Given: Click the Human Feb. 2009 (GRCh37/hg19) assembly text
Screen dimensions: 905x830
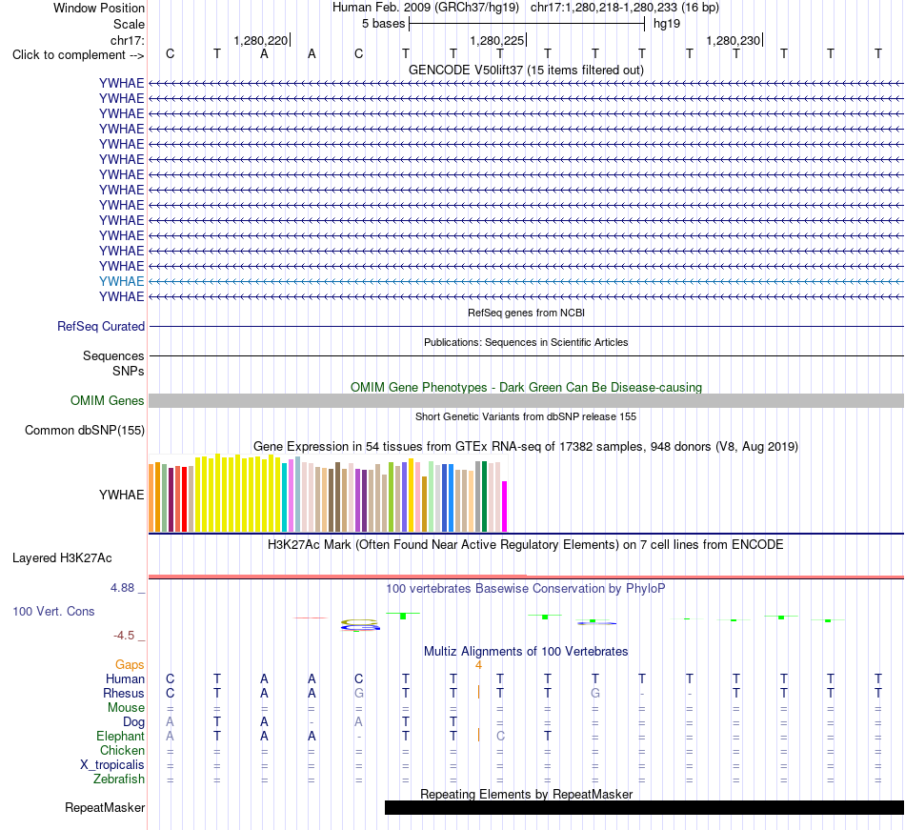Looking at the screenshot, I should (426, 8).
